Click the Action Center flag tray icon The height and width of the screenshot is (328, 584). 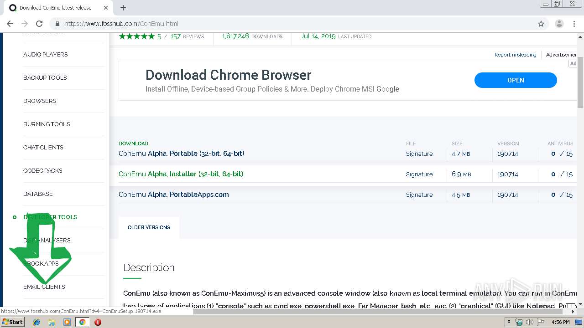540,322
